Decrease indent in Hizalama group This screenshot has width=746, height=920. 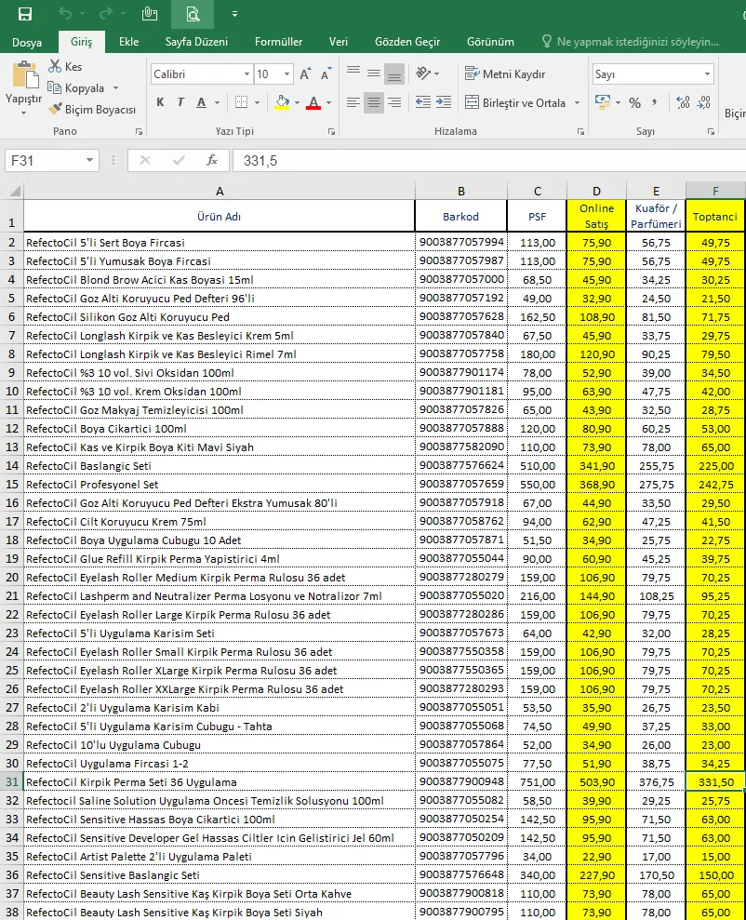(423, 102)
